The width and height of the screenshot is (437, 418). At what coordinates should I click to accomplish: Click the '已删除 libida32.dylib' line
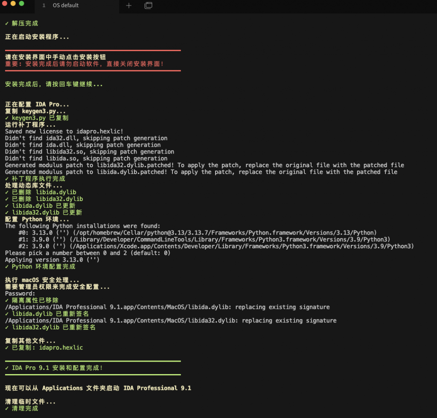[x=44, y=199]
